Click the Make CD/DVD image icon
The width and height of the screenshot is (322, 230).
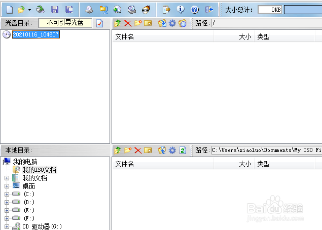[x=89, y=10]
